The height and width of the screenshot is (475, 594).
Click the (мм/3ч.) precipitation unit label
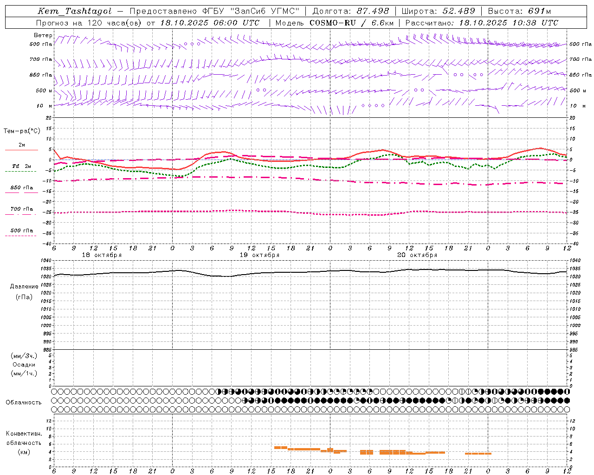pyautogui.click(x=24, y=356)
